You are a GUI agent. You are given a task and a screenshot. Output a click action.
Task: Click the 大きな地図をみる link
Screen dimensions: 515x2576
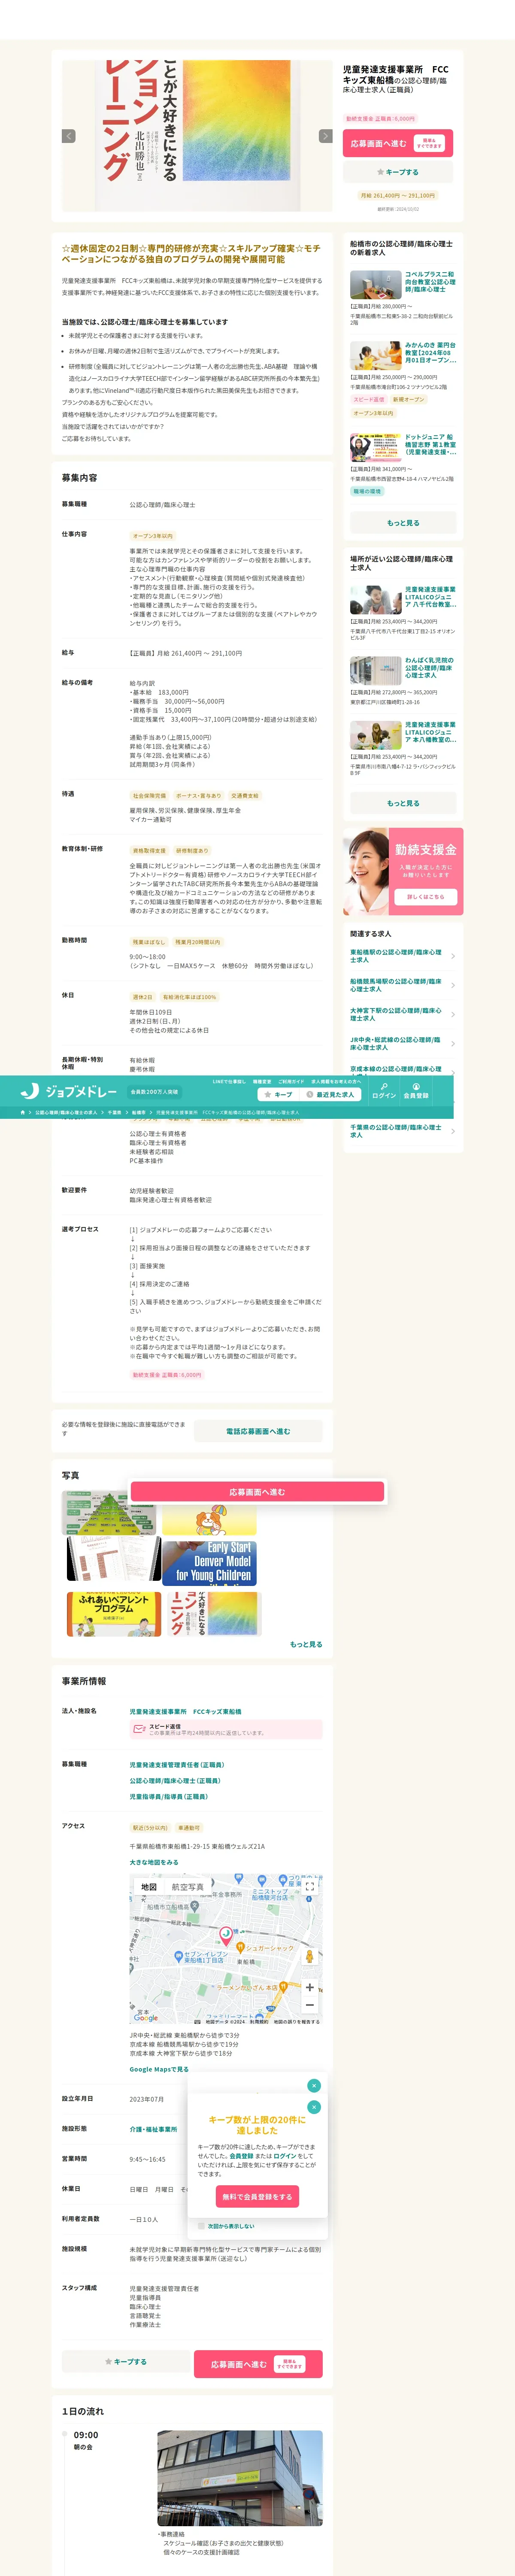154,1862
